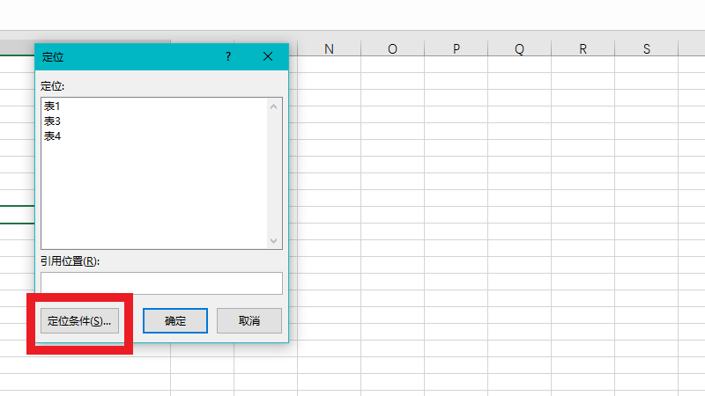Click the first visible cell under column S
This screenshot has width=705, height=396.
click(x=646, y=64)
